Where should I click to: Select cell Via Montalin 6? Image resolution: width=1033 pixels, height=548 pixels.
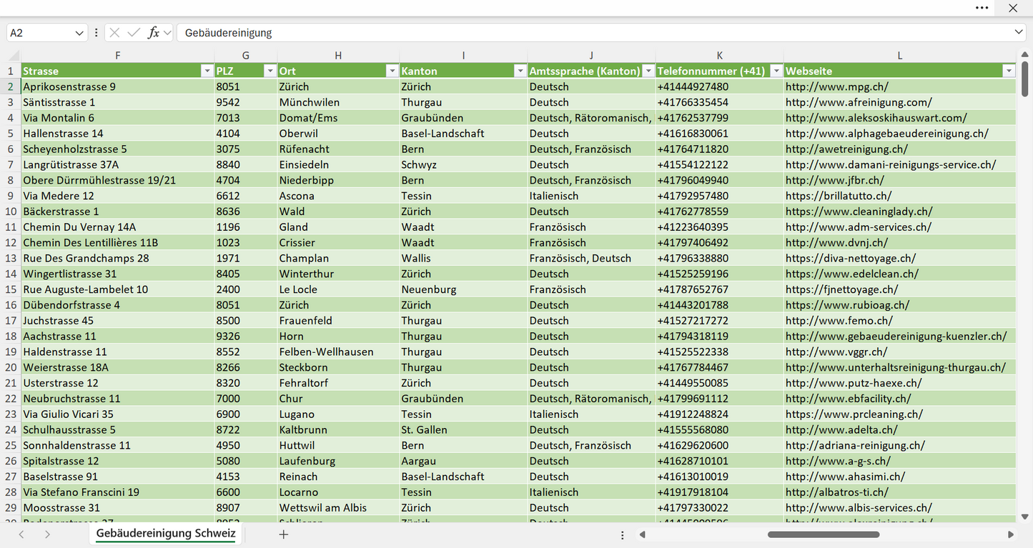(117, 118)
